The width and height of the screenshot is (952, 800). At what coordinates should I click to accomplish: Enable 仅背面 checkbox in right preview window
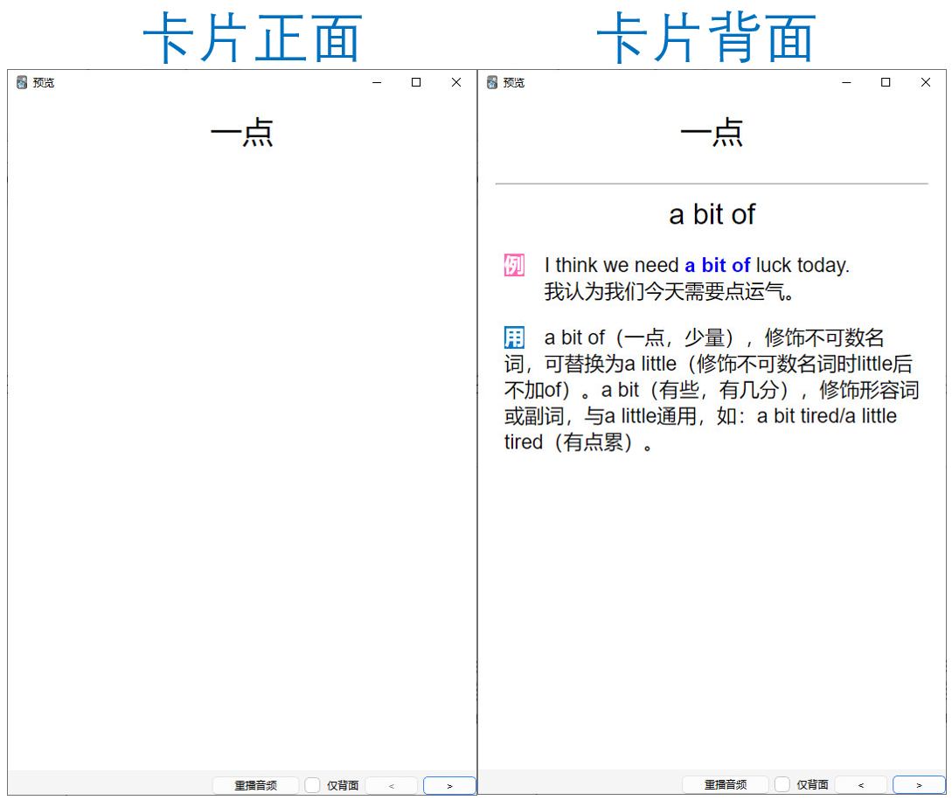[x=782, y=785]
